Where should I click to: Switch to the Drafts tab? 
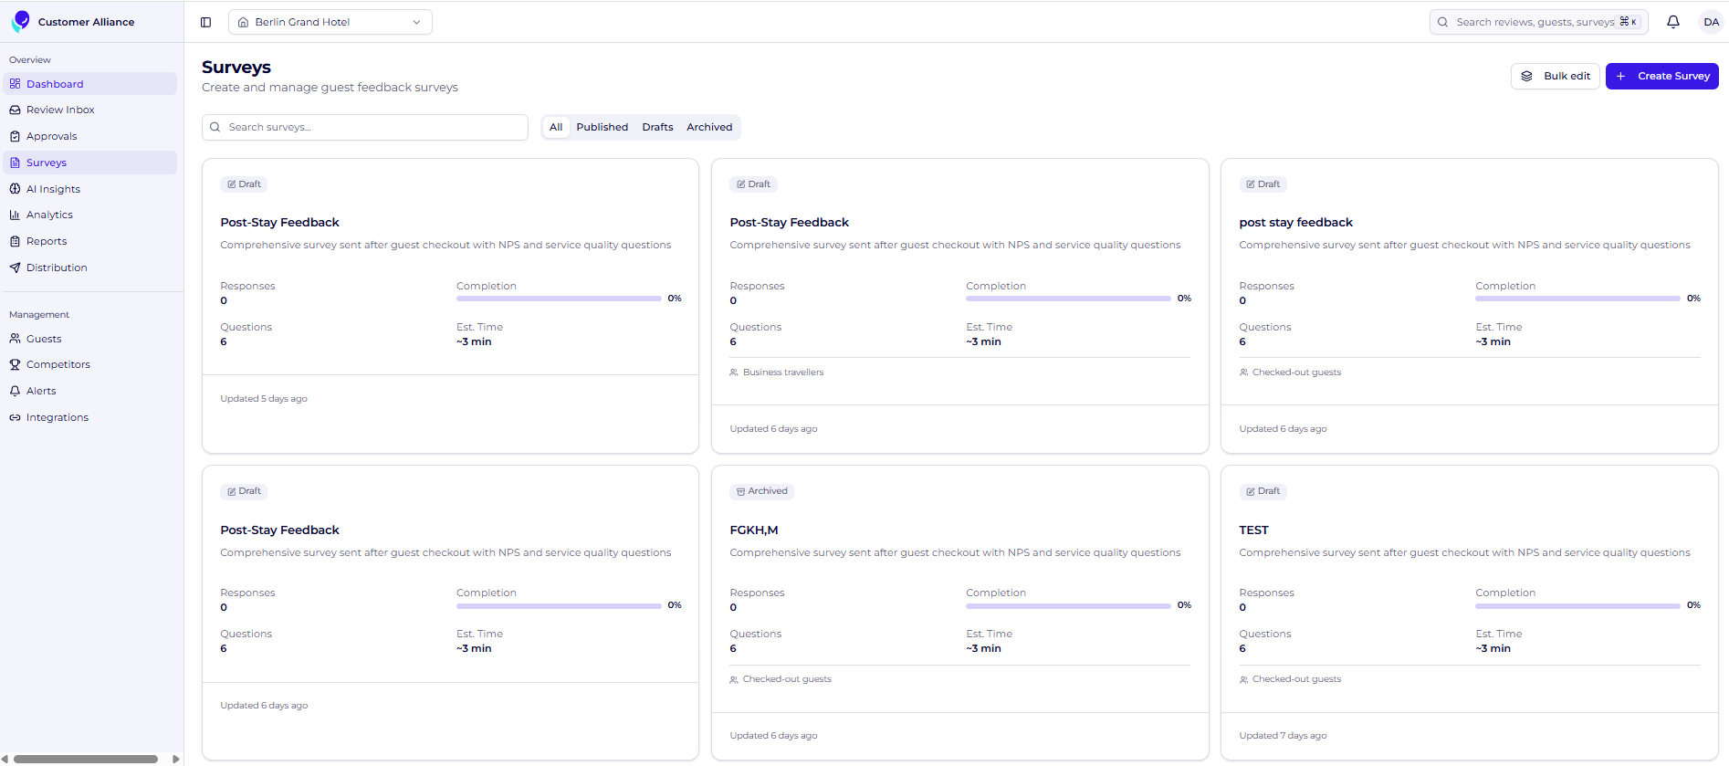tap(657, 127)
